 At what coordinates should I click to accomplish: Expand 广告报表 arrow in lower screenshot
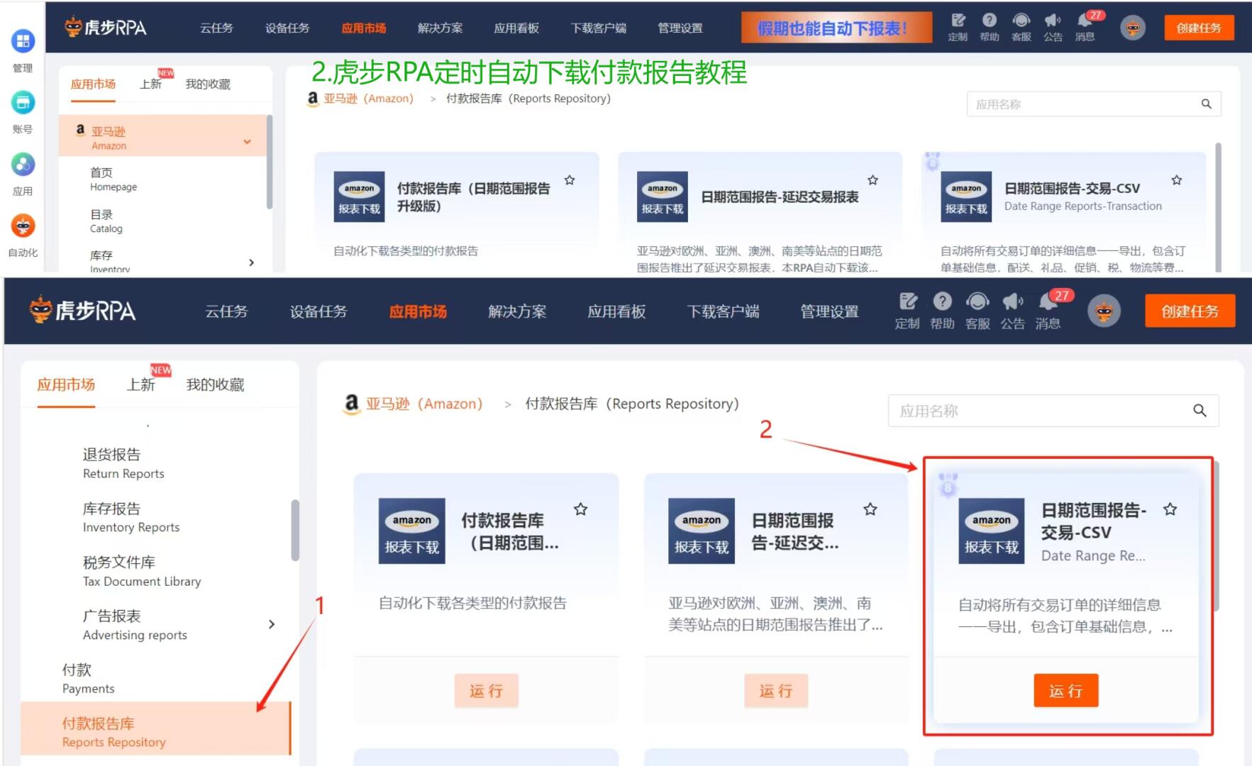[272, 624]
